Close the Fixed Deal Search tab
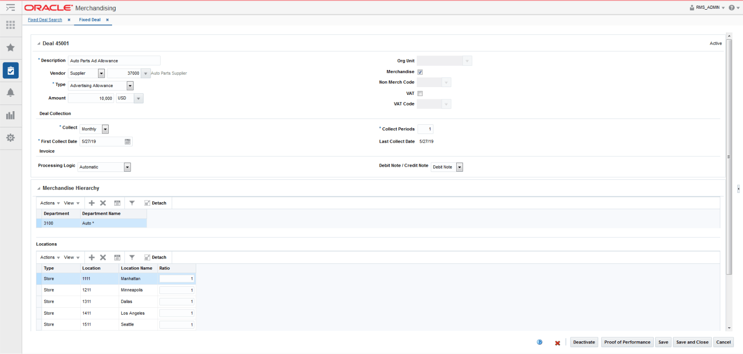743x354 pixels. pos(69,20)
